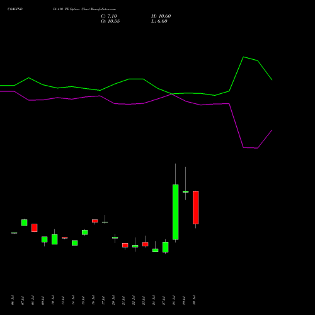Click the COALIND symbol title text

(15, 9)
